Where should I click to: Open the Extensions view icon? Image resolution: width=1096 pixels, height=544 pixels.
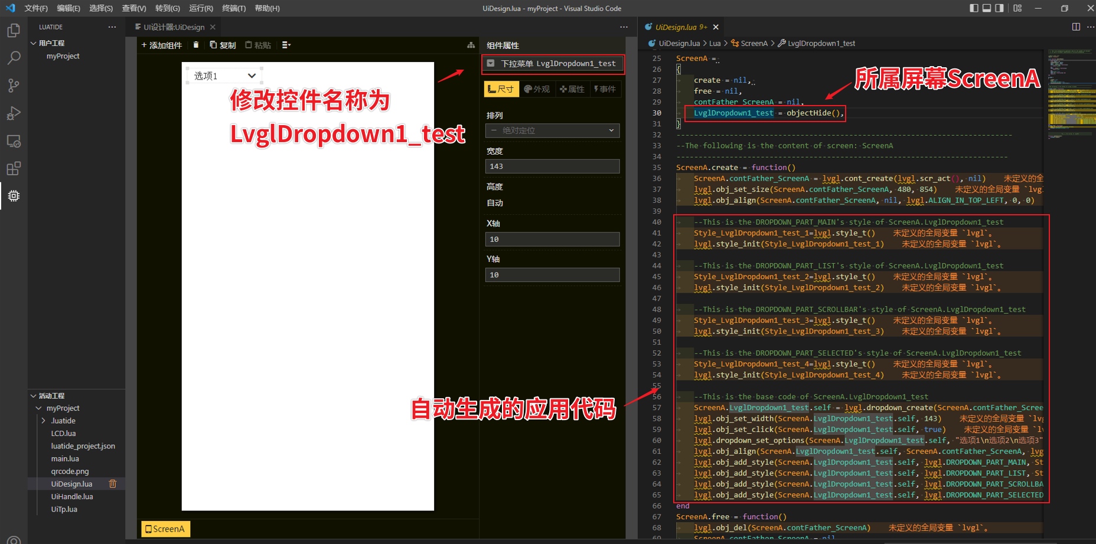click(x=13, y=169)
